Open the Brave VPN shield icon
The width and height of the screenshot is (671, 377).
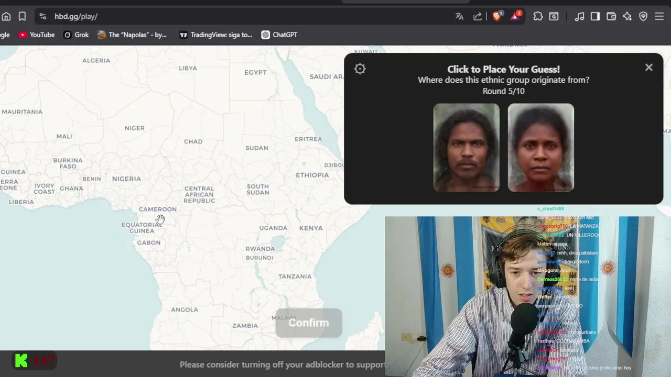pyautogui.click(x=643, y=16)
